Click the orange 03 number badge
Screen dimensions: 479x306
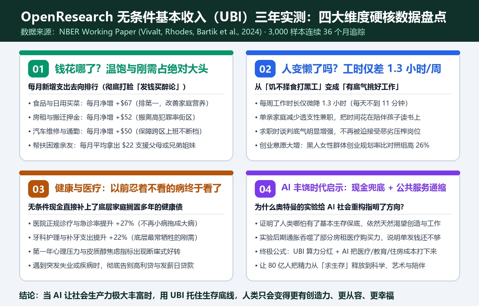click(38, 189)
